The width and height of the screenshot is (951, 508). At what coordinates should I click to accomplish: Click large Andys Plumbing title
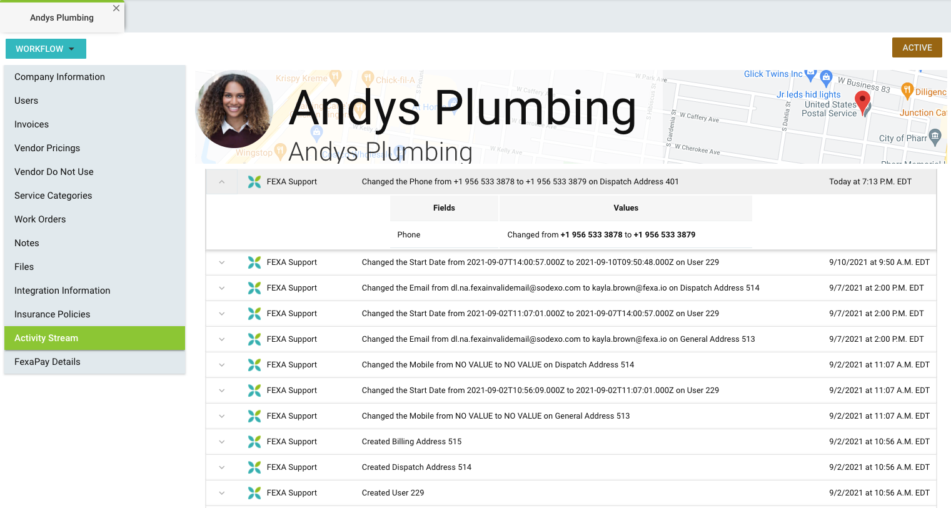coord(463,108)
